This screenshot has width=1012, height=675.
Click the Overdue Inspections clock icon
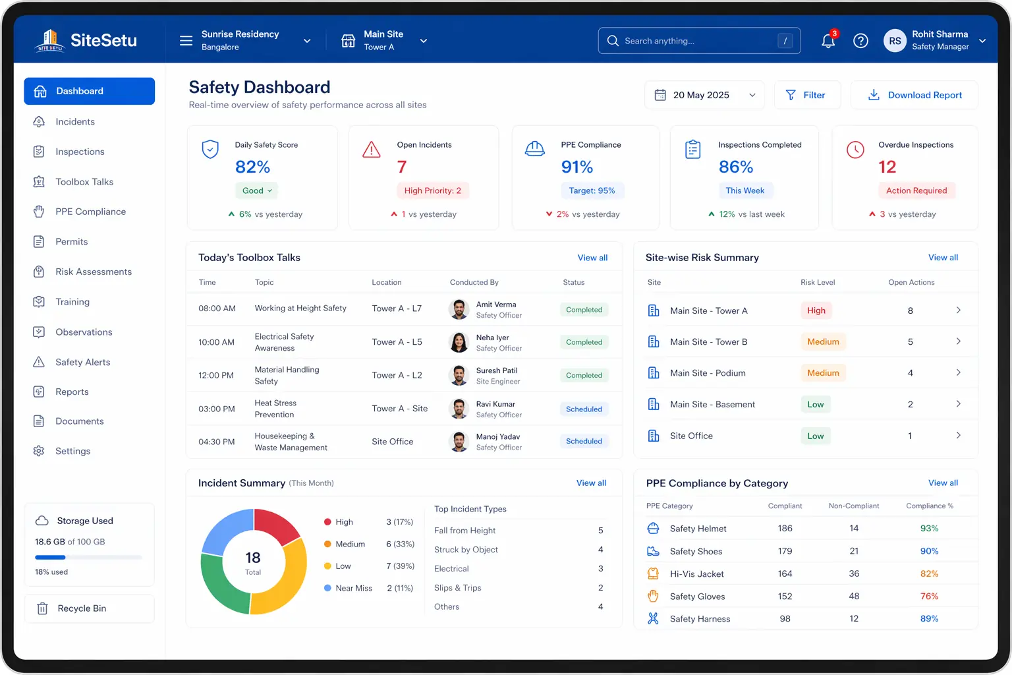point(855,150)
